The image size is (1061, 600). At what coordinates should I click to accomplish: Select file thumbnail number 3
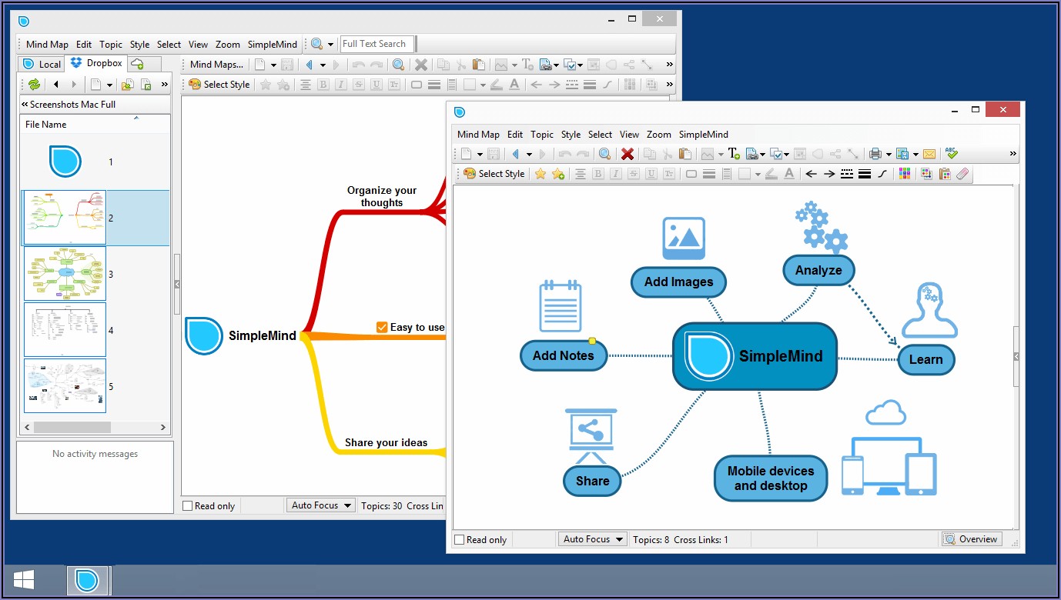tap(65, 274)
